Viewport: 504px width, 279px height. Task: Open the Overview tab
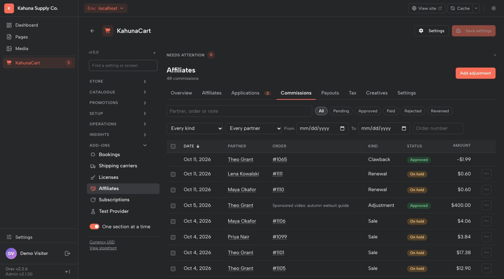coord(181,93)
